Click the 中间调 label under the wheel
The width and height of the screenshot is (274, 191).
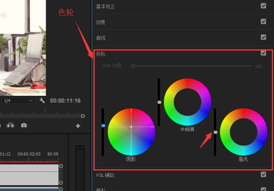pyautogui.click(x=187, y=129)
